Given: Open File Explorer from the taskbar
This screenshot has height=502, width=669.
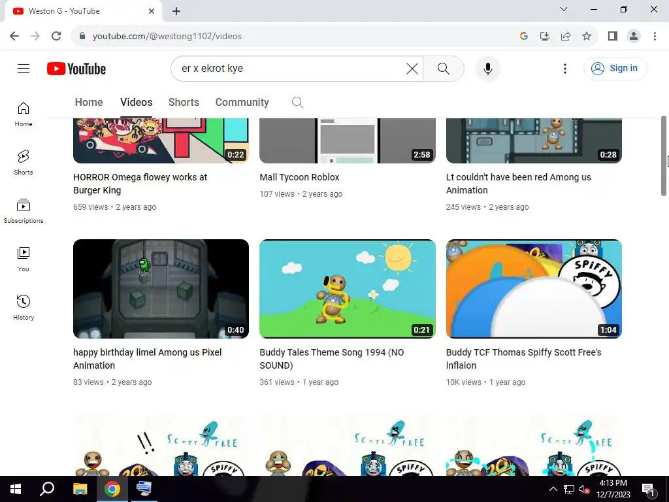Looking at the screenshot, I should [80, 489].
